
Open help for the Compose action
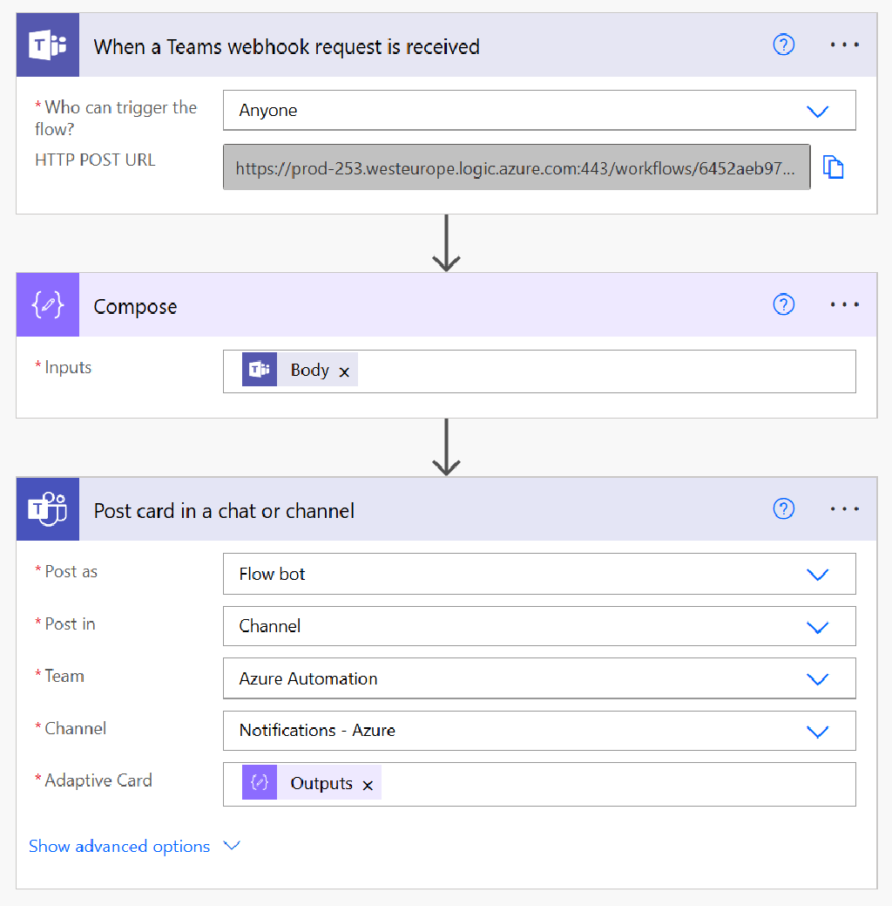(783, 304)
